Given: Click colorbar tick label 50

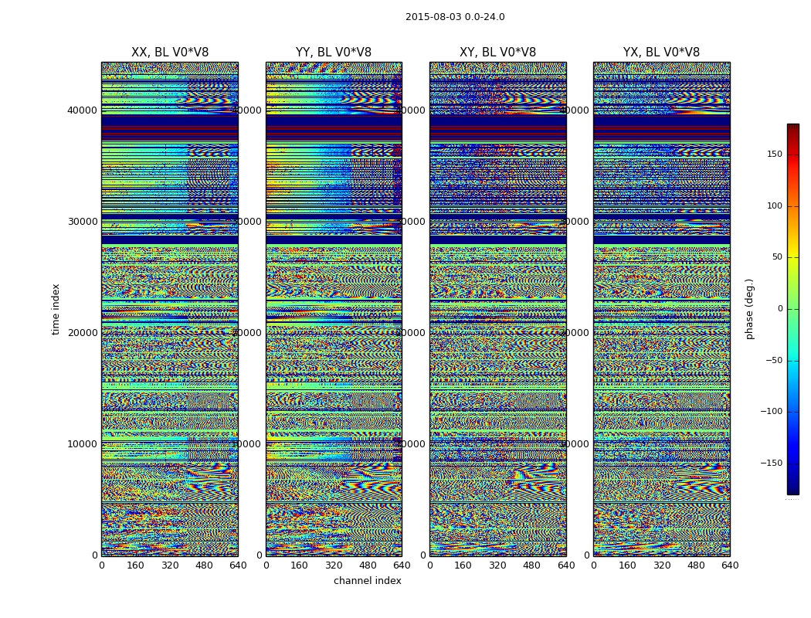Looking at the screenshot, I should [777, 257].
